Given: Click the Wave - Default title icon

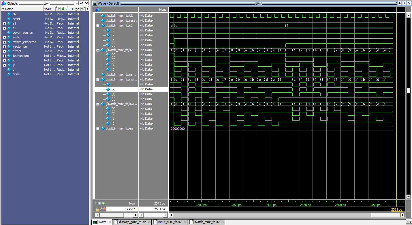Looking at the screenshot, I should pos(95,3).
